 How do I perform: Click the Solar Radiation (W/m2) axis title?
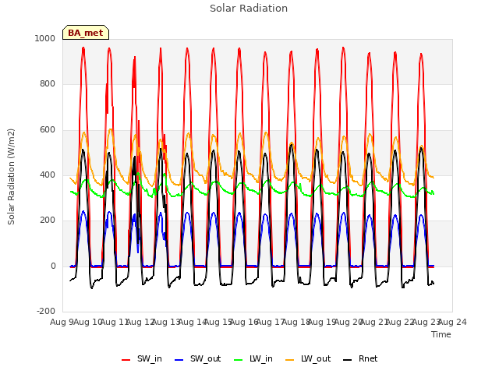(11, 177)
